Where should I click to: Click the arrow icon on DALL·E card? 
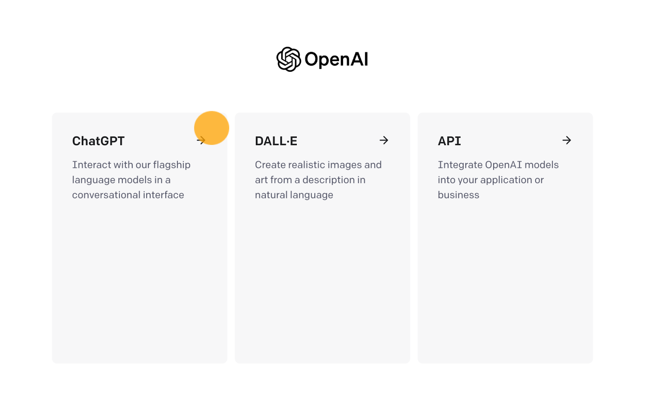(384, 141)
